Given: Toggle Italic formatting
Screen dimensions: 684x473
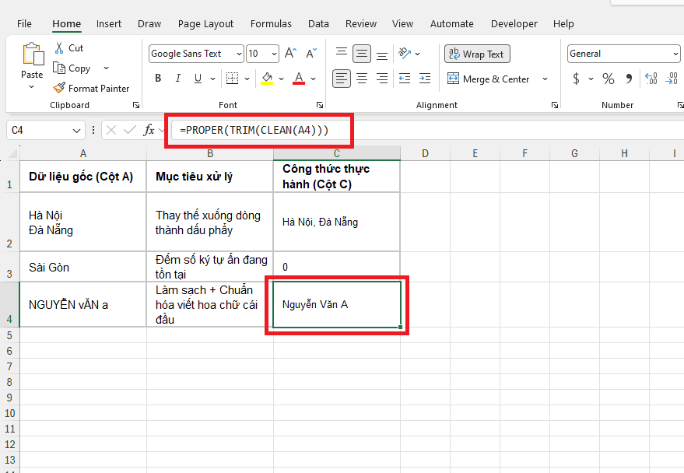Looking at the screenshot, I should [178, 79].
